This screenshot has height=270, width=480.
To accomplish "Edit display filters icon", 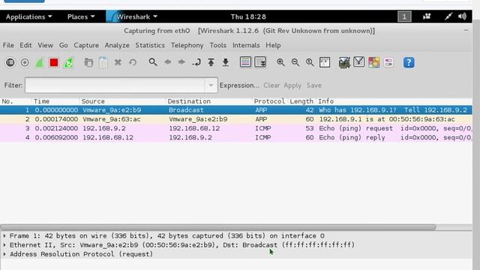I will click(358, 62).
